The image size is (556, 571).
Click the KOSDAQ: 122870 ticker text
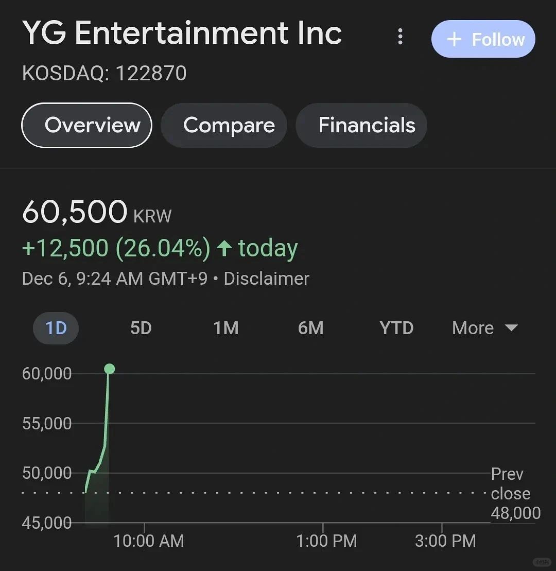point(104,73)
